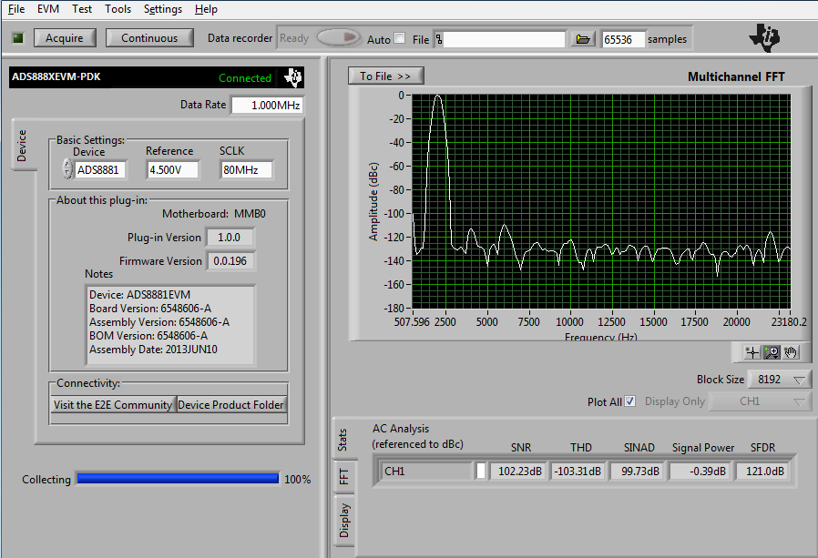This screenshot has height=558, width=818.
Task: Select the ADS8881 device field
Action: pos(99,169)
